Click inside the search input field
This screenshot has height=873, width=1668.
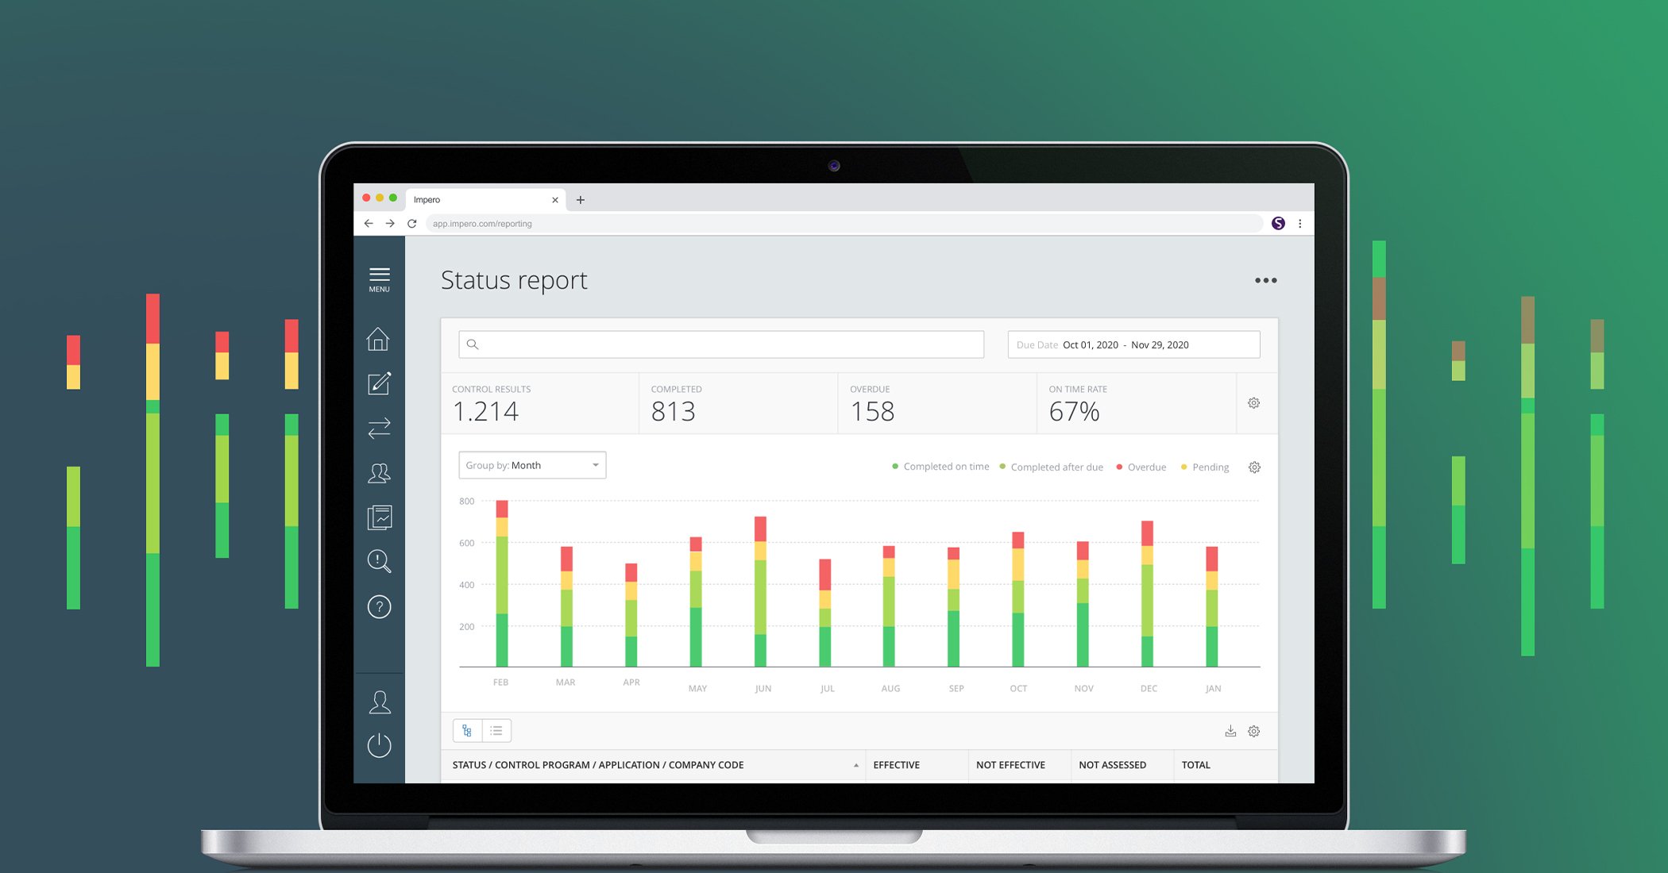pos(721,344)
